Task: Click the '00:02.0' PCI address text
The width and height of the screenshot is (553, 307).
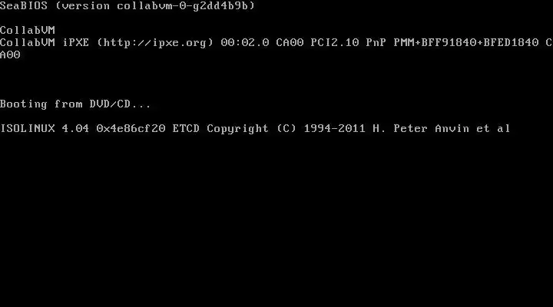Action: pos(245,43)
